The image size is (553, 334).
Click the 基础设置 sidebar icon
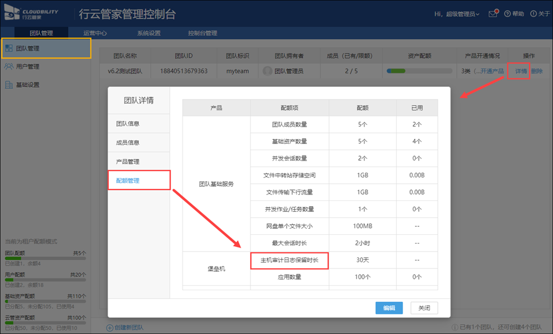click(9, 85)
